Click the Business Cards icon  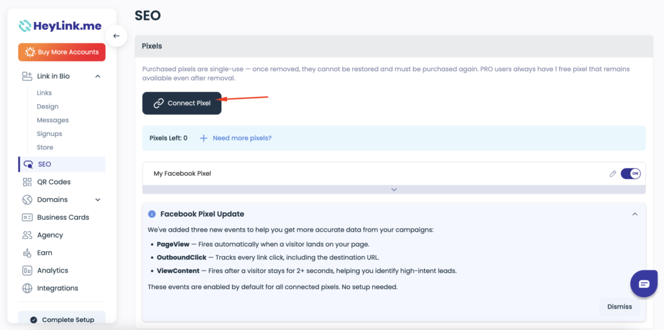coord(27,217)
